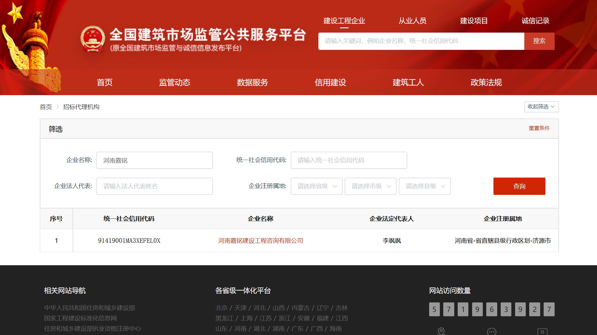Open 内蒙古 provincial platform link
The height and width of the screenshot is (335, 597).
coord(301,308)
